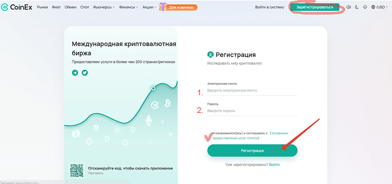Click the Ожидание www.coinex.com status text

[x=20, y=182]
